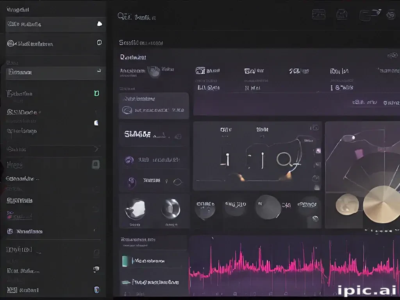400x300 pixels.
Task: Click the round face-like badge icon near the sidebar bottom
Action: pyautogui.click(x=96, y=269)
